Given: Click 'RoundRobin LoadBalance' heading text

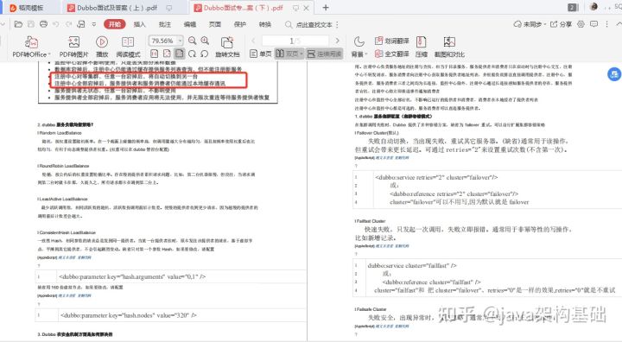Looking at the screenshot, I should pyautogui.click(x=63, y=166).
